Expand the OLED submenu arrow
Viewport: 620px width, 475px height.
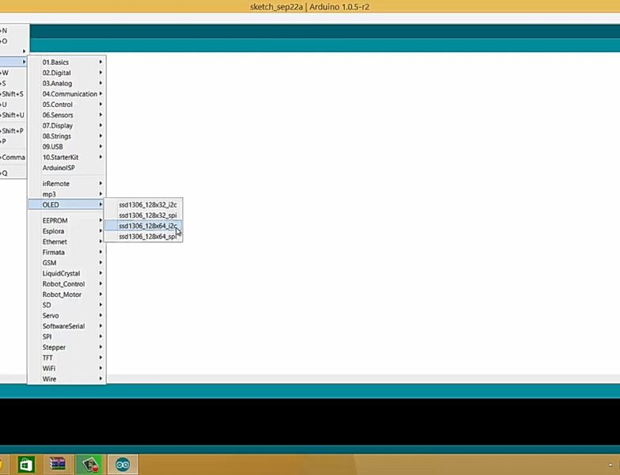click(x=101, y=205)
